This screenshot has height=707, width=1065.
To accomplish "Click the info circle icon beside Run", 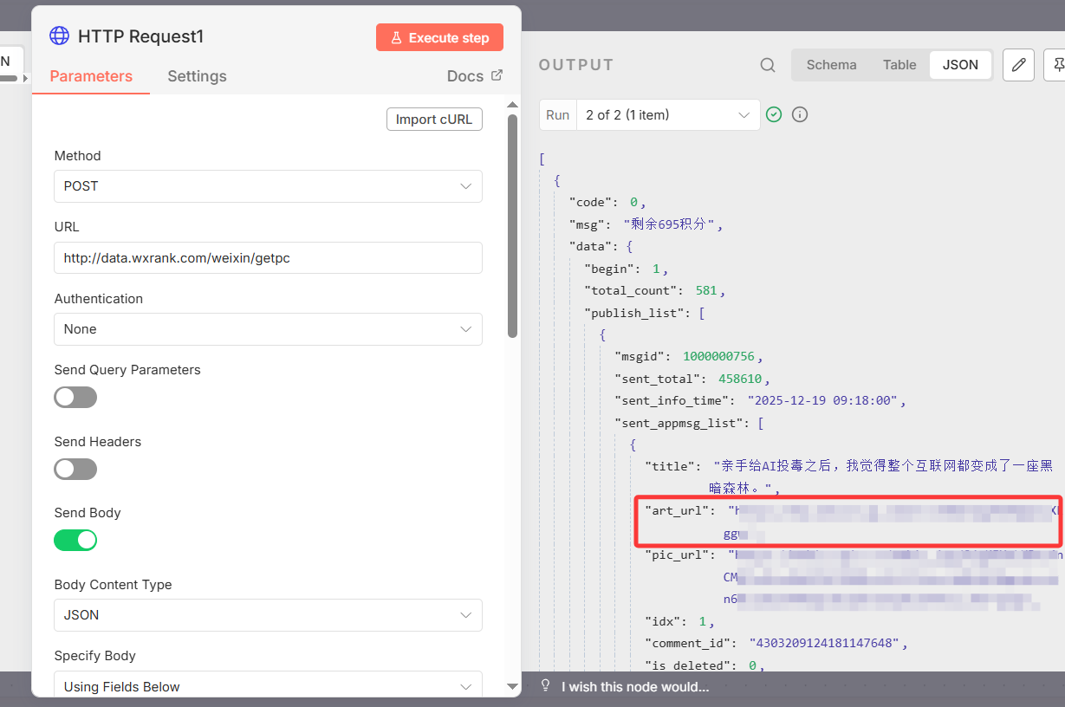I will click(800, 115).
